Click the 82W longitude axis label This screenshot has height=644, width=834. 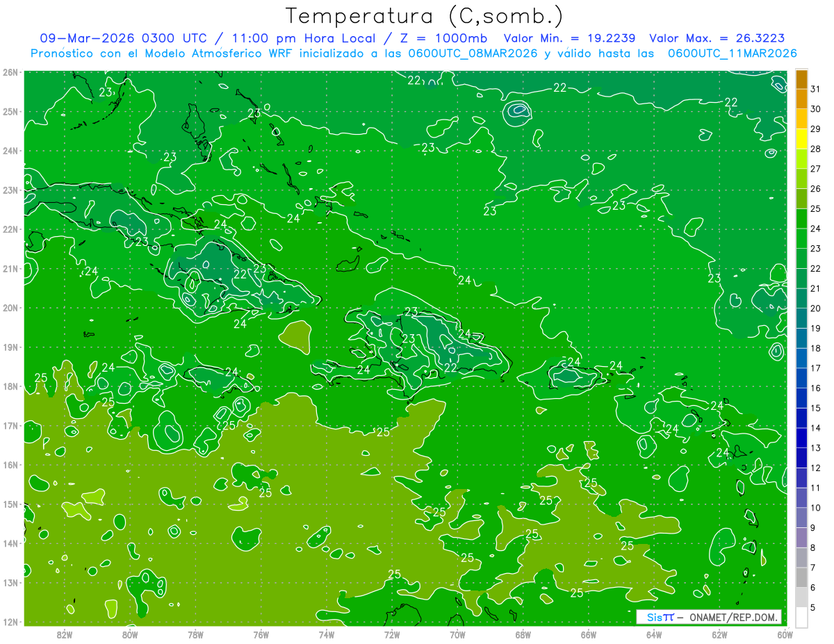pos(65,634)
